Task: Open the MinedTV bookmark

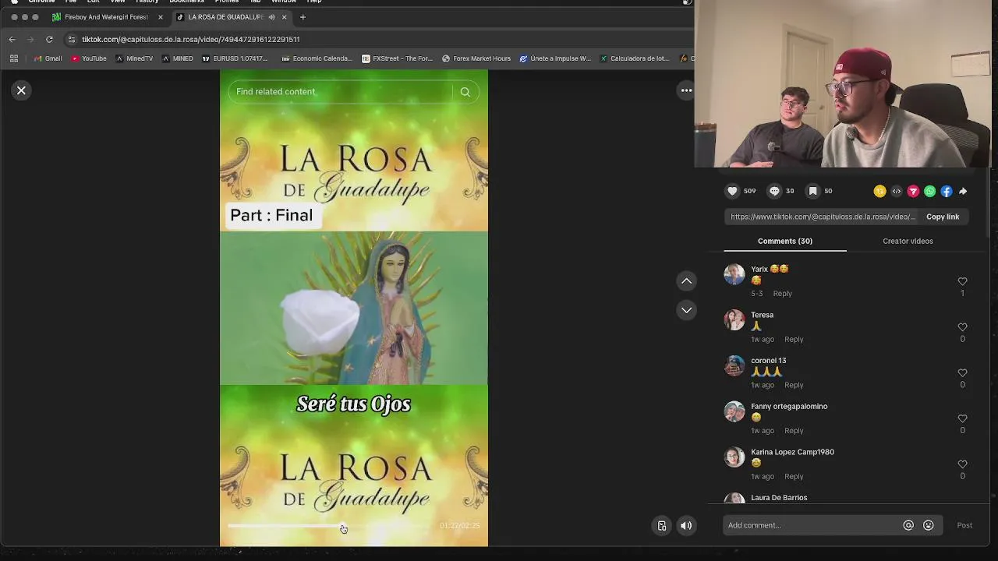Action: tap(134, 58)
